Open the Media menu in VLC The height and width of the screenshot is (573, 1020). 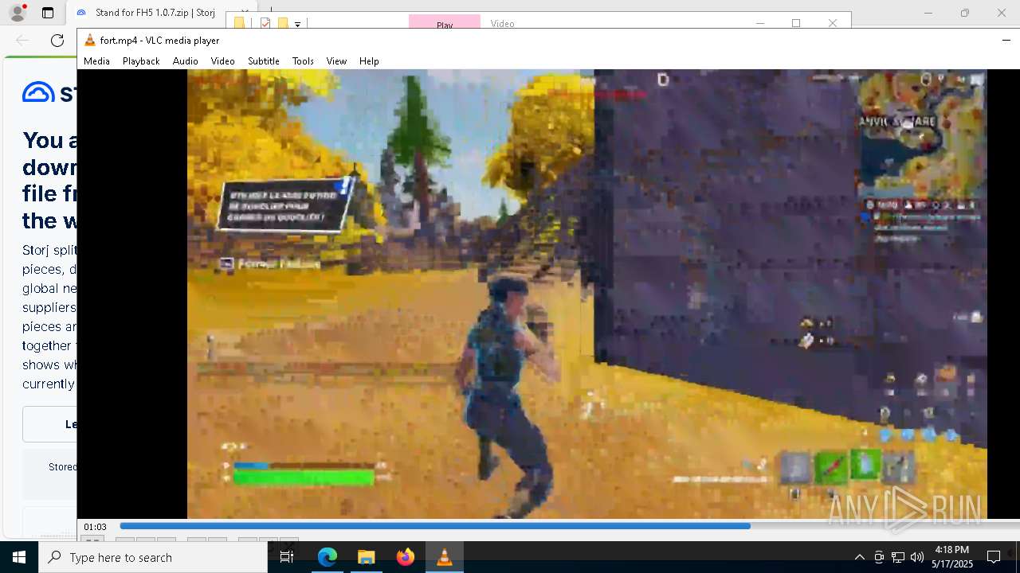coord(96,61)
